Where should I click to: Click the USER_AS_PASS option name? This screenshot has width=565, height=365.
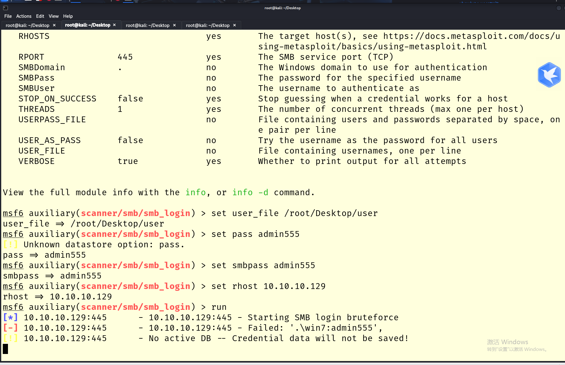49,140
